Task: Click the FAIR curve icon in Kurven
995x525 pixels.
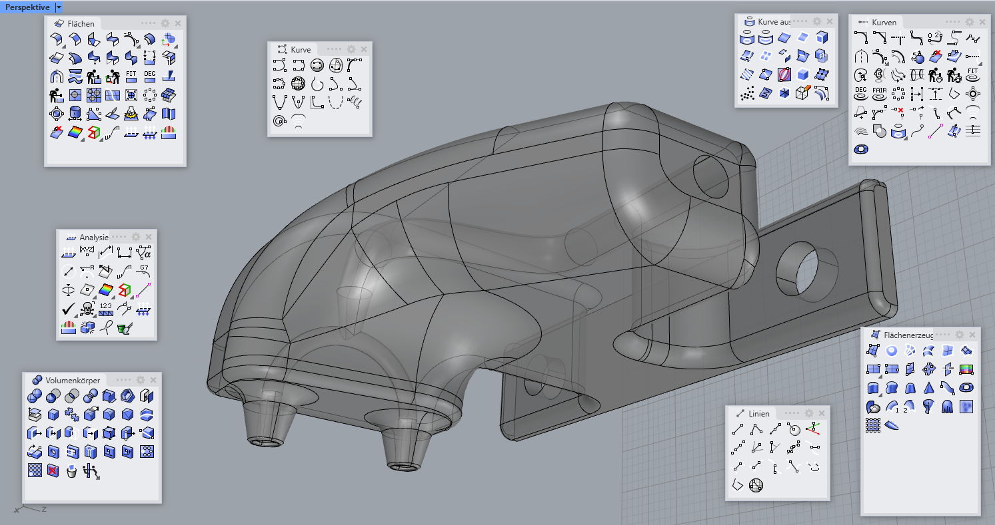Action: [879, 92]
